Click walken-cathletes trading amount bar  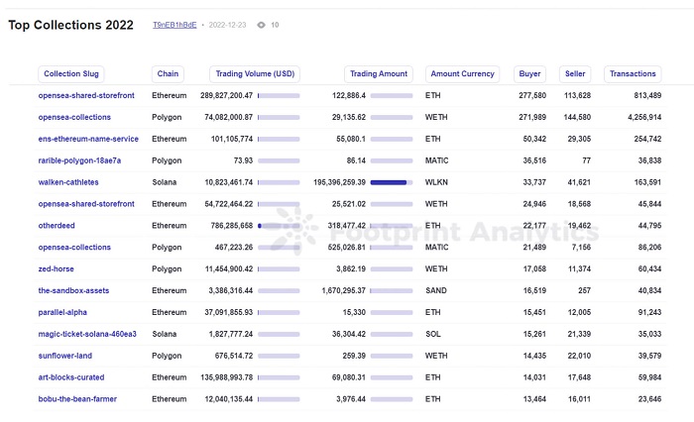(x=391, y=182)
